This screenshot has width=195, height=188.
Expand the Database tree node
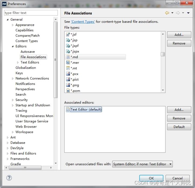click(x=8, y=143)
